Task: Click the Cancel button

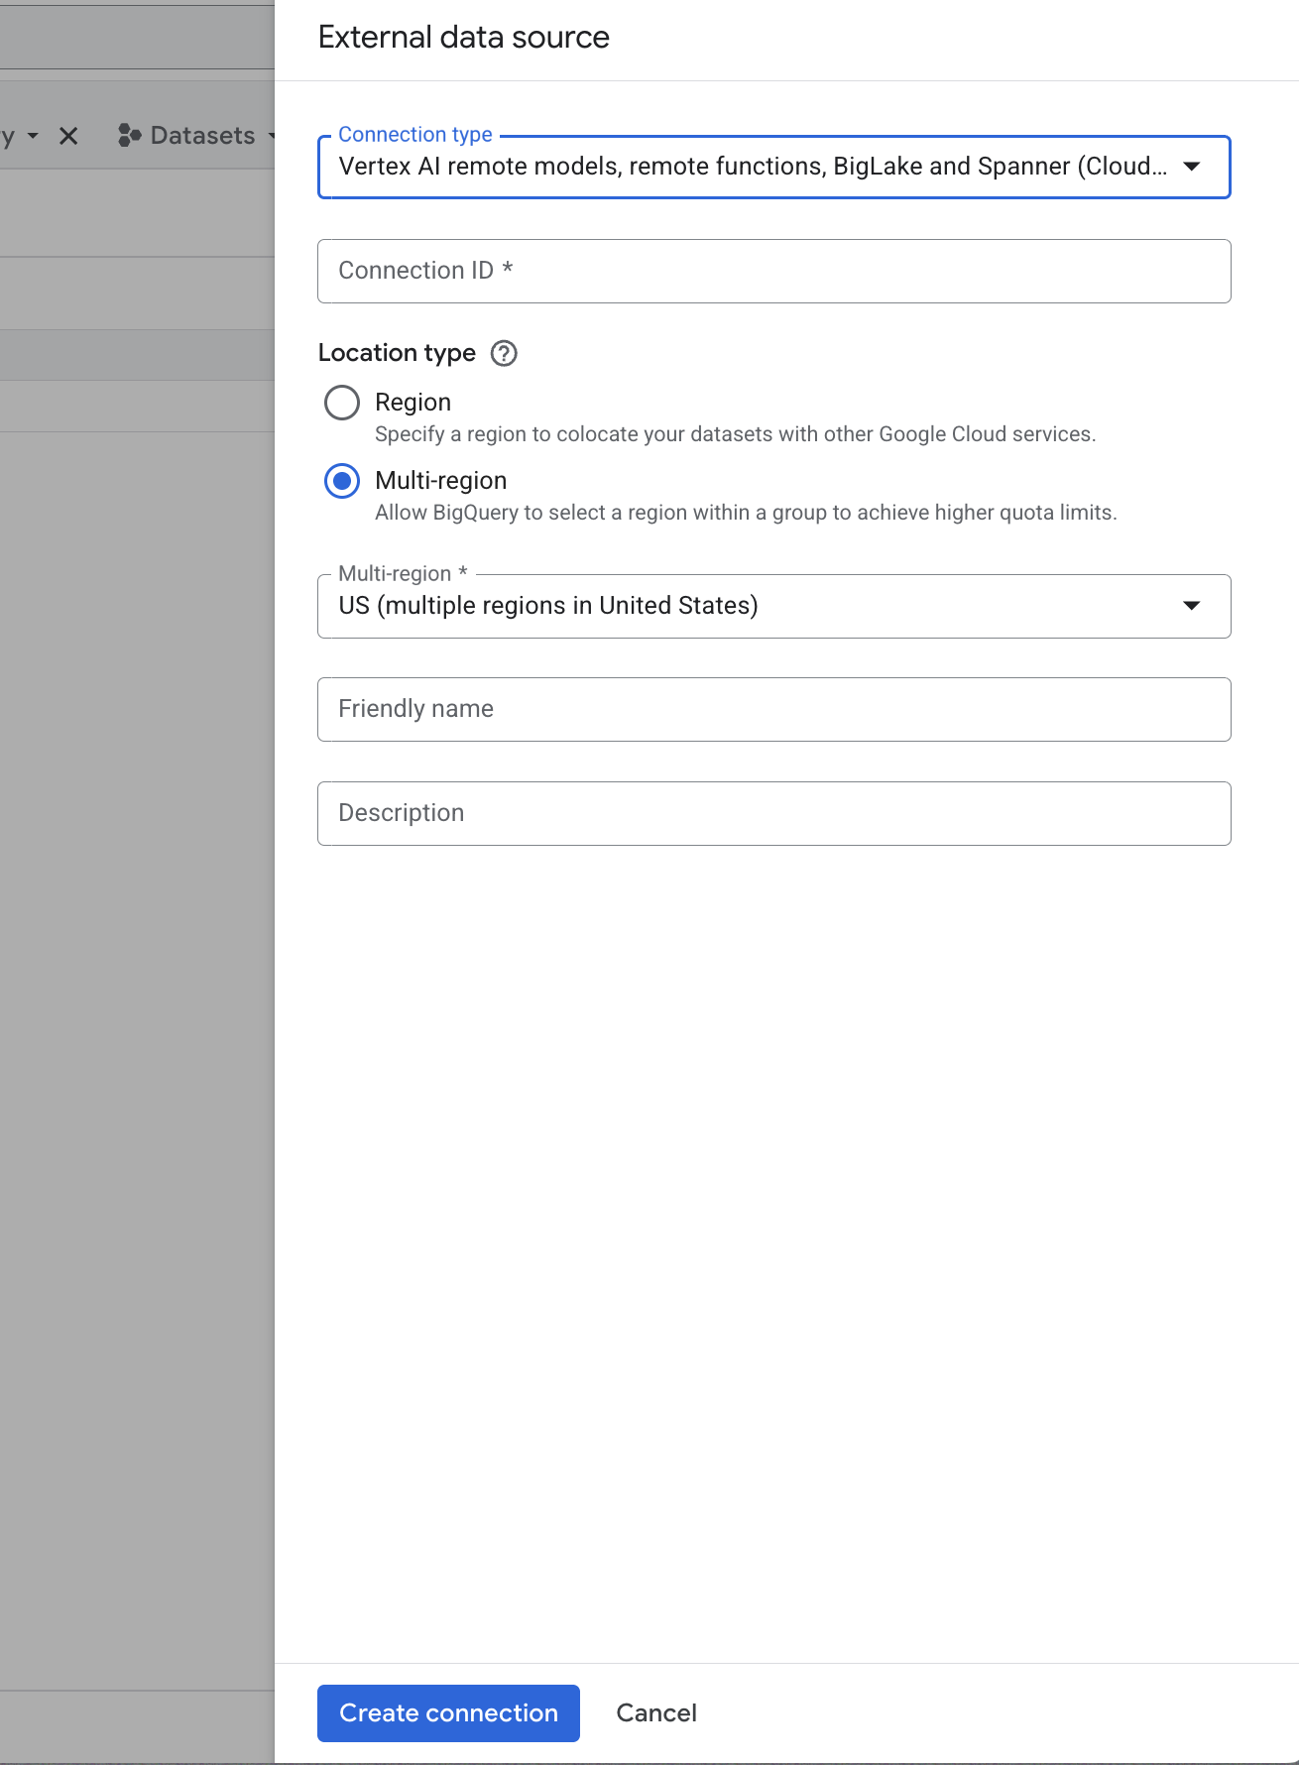Action: coord(656,1712)
